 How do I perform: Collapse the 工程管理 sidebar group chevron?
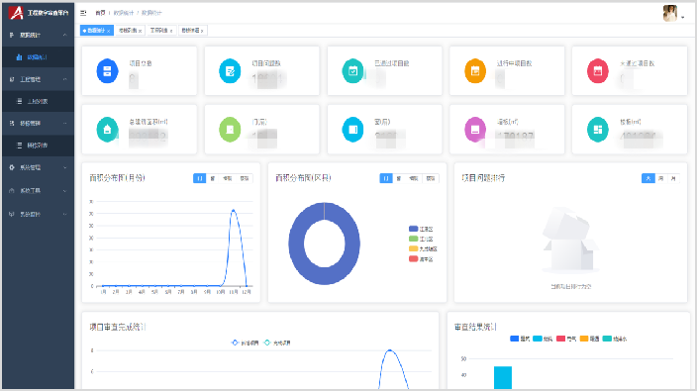(65, 79)
